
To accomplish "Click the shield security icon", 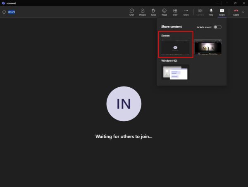I will (4, 12).
